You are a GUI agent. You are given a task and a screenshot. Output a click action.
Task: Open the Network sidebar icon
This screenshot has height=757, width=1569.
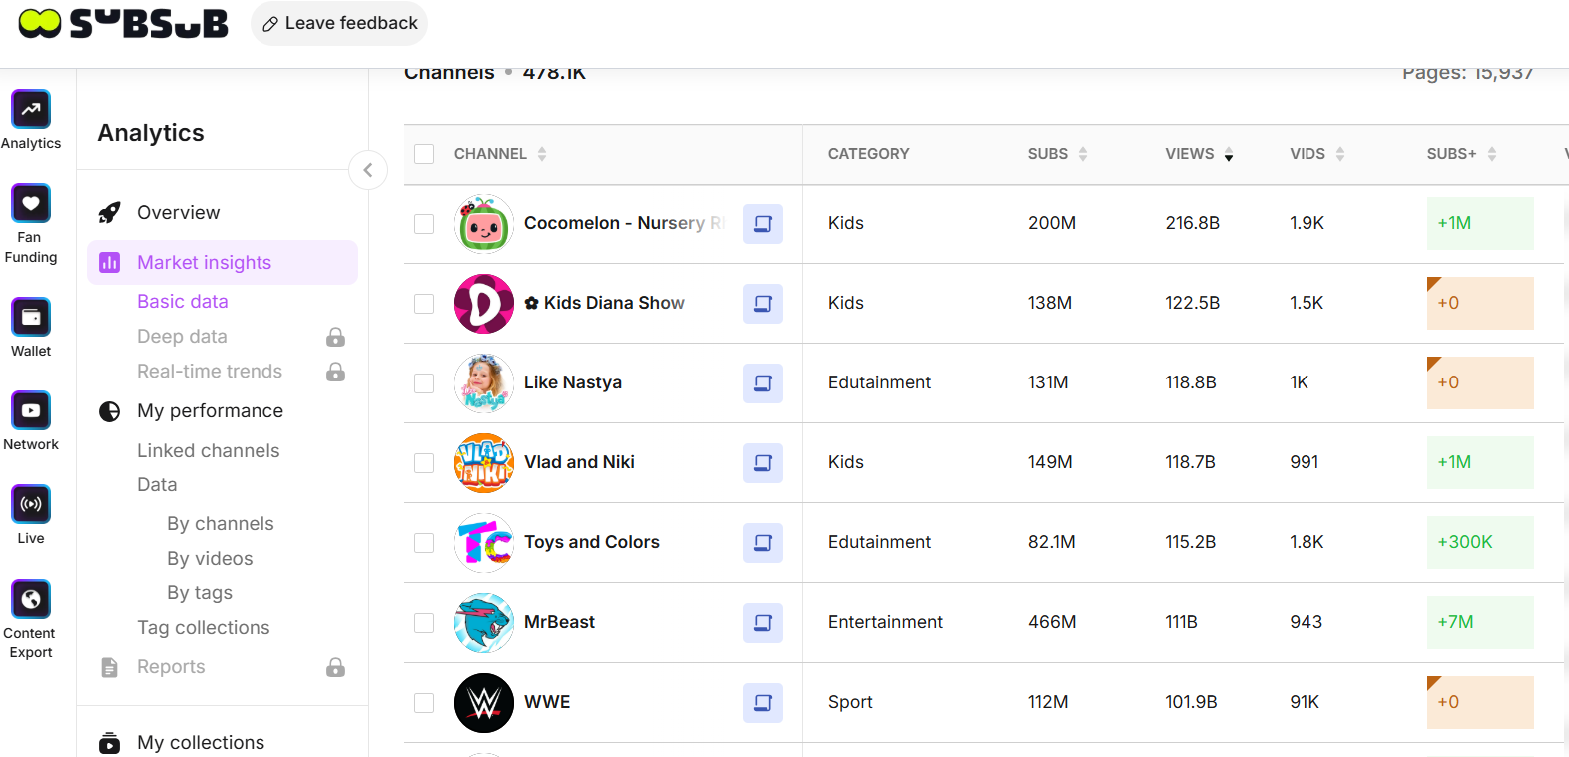tap(31, 410)
